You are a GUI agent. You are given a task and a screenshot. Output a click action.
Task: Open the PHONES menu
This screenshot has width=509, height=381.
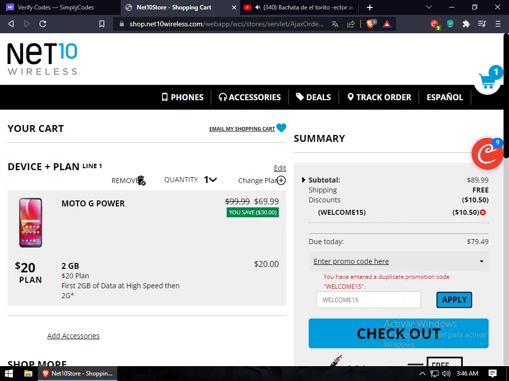click(x=183, y=97)
